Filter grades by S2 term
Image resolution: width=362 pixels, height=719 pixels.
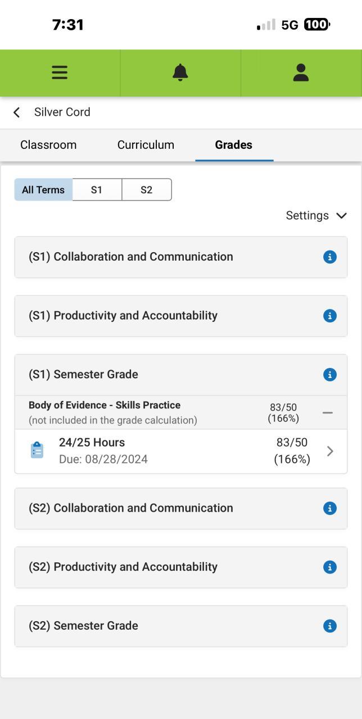[146, 190]
